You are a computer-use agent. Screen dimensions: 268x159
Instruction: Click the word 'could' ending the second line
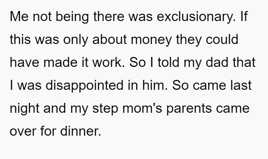(222, 39)
